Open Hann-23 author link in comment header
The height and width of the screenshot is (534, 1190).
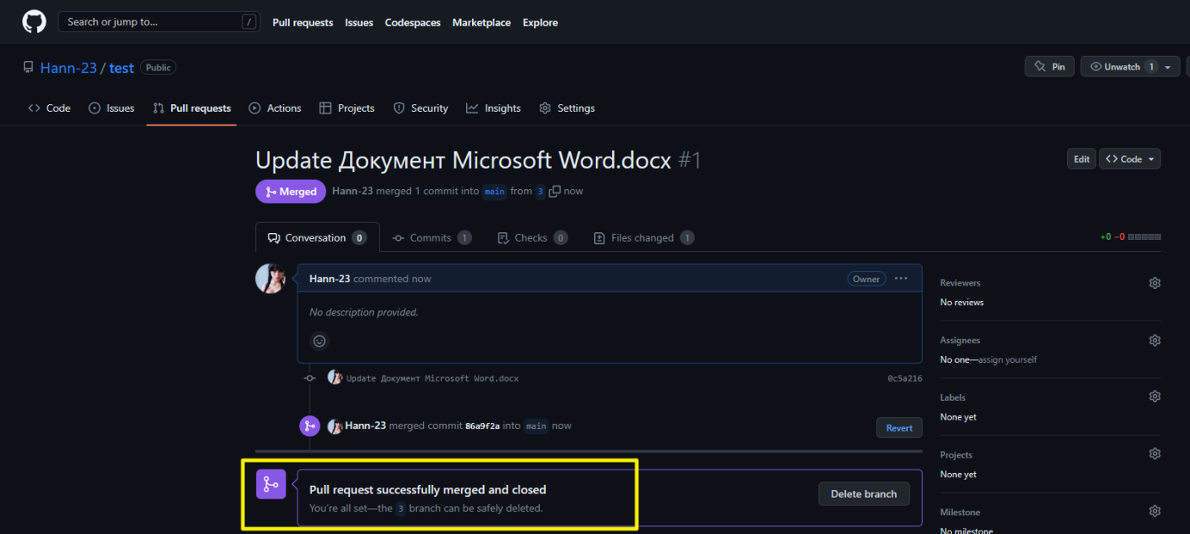click(x=330, y=279)
